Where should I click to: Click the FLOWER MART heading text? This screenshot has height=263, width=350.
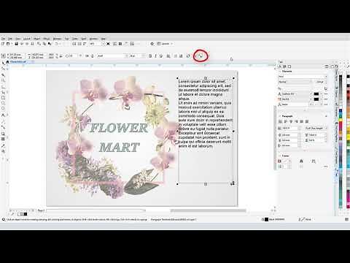pyautogui.click(x=119, y=137)
